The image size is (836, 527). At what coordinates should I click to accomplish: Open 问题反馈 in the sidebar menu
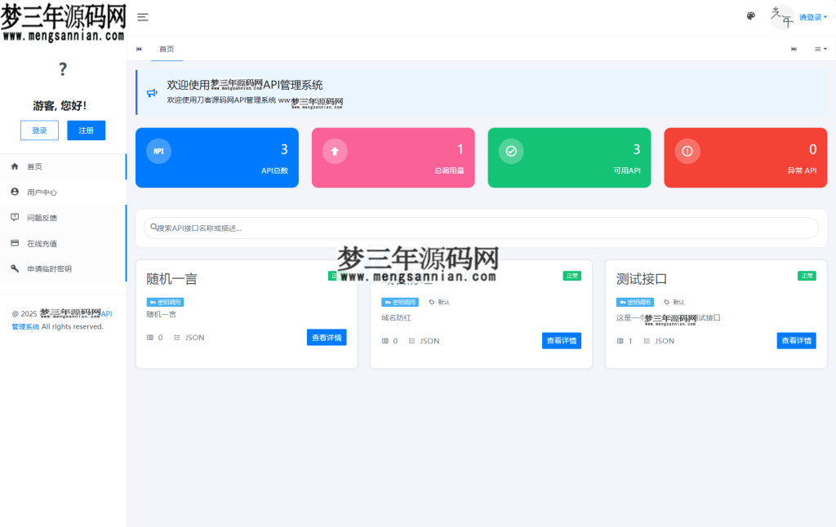click(63, 218)
